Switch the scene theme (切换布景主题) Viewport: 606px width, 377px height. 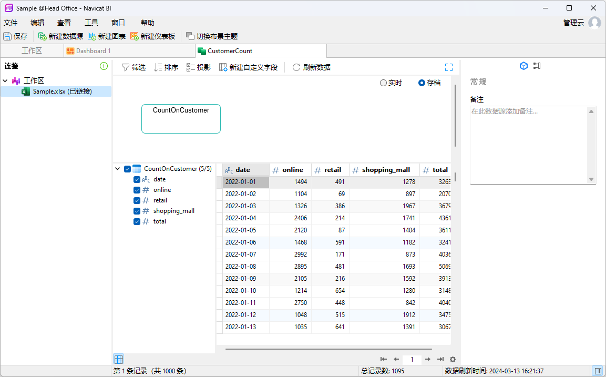tap(212, 36)
